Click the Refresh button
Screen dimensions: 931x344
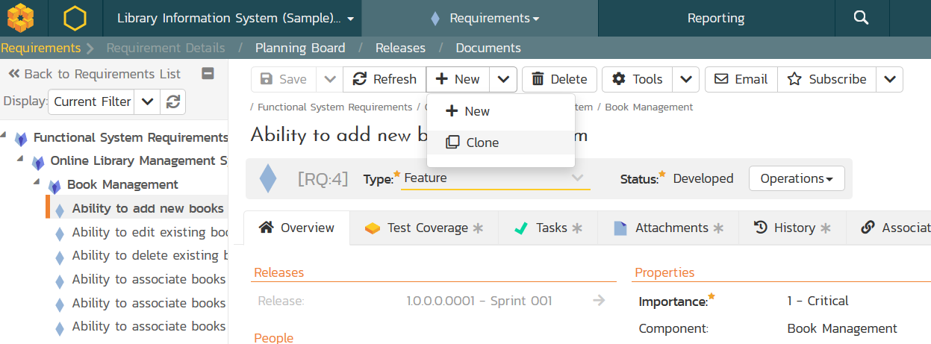[384, 79]
